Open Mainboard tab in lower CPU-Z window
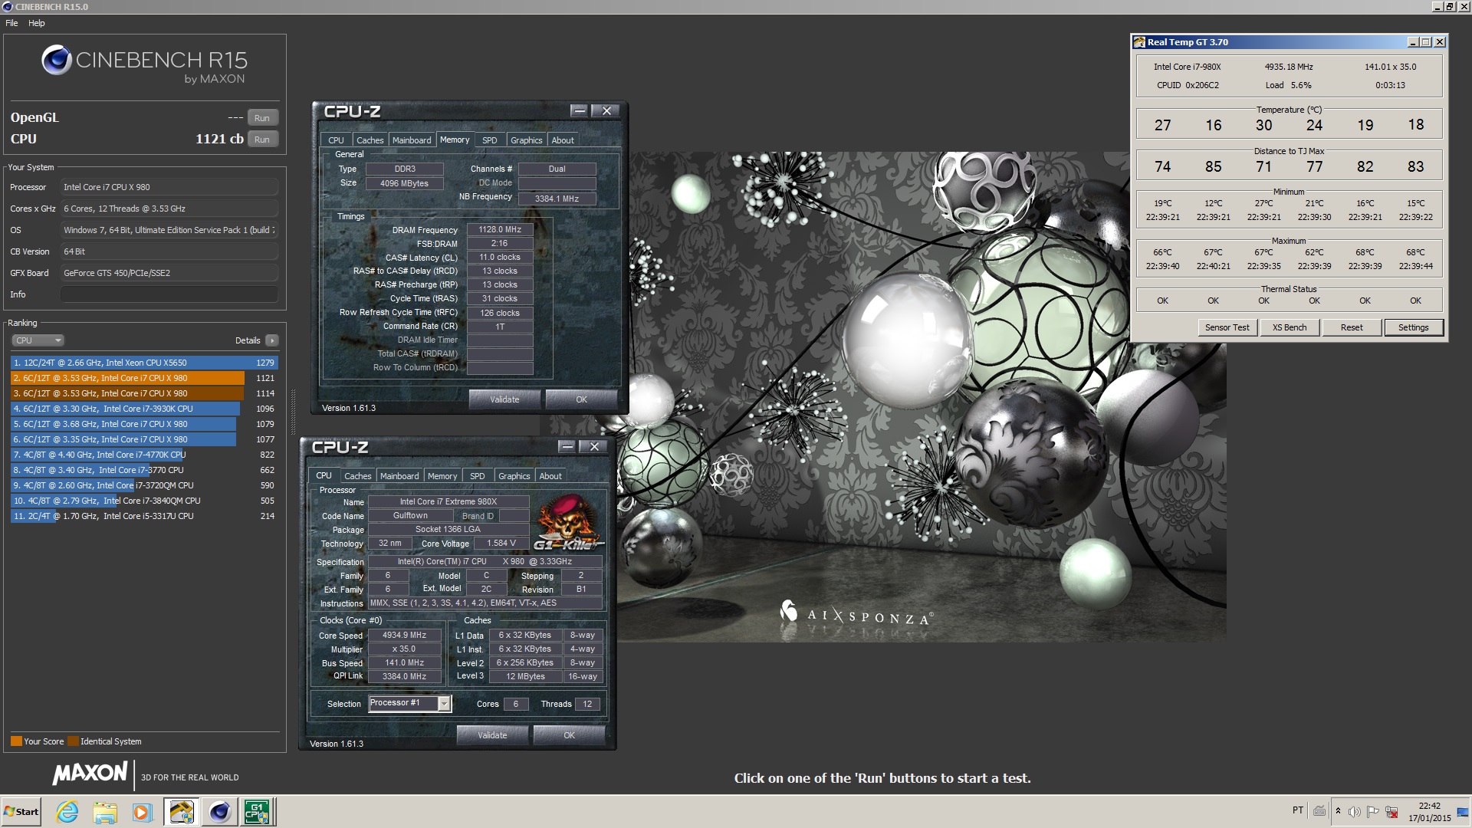Screen dimensions: 1472x828 [x=399, y=476]
